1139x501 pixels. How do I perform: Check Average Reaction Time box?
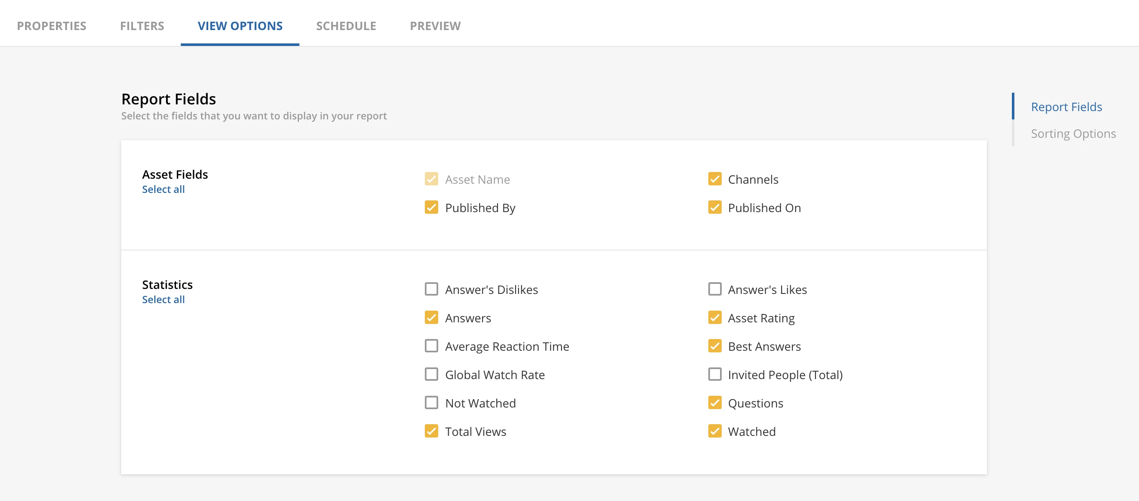431,346
